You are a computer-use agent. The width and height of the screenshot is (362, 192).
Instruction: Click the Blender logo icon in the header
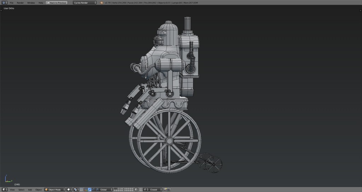pyautogui.click(x=102, y=2)
